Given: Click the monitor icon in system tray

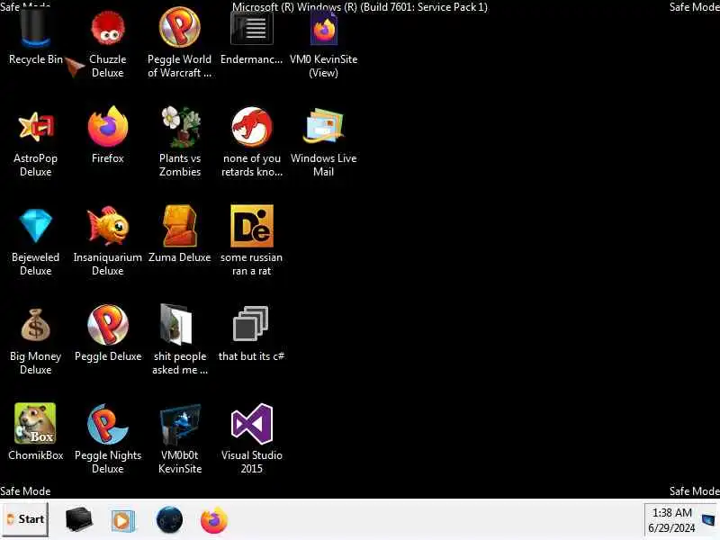Looking at the screenshot, I should pyautogui.click(x=708, y=520).
